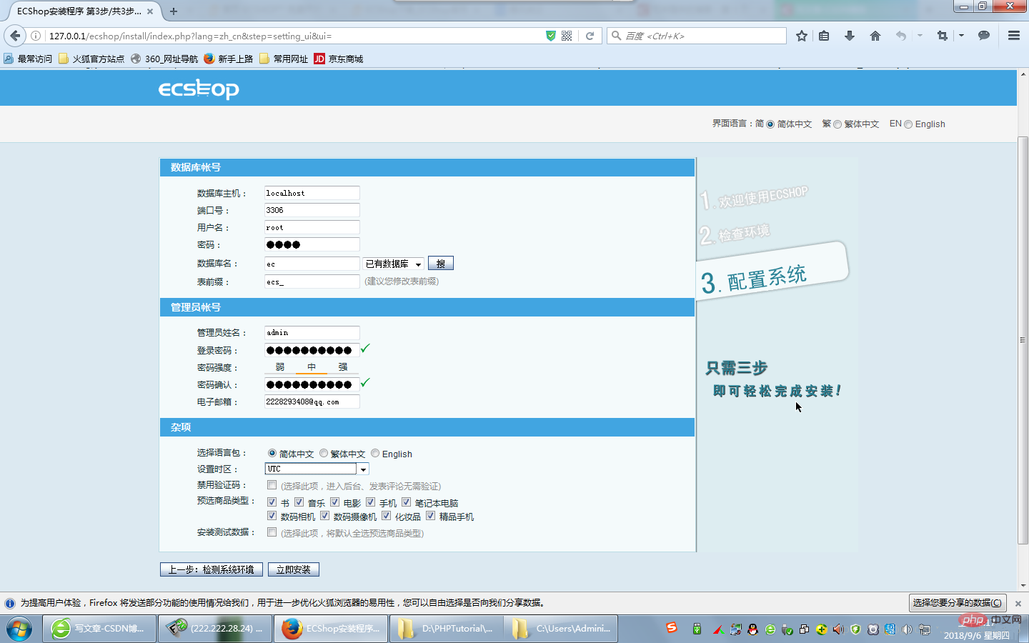Click 上一步:检测系统环境 button
Image resolution: width=1029 pixels, height=643 pixels.
tap(212, 569)
